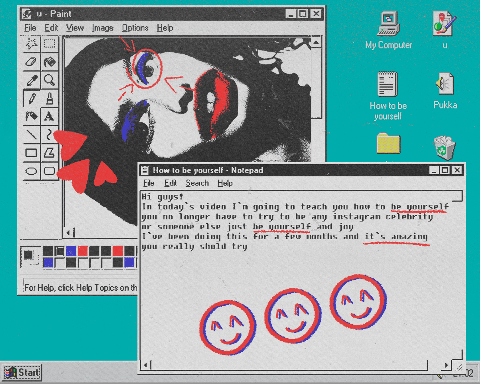The height and width of the screenshot is (384, 480).
Task: Open Paint's Edit menu
Action: [51, 28]
